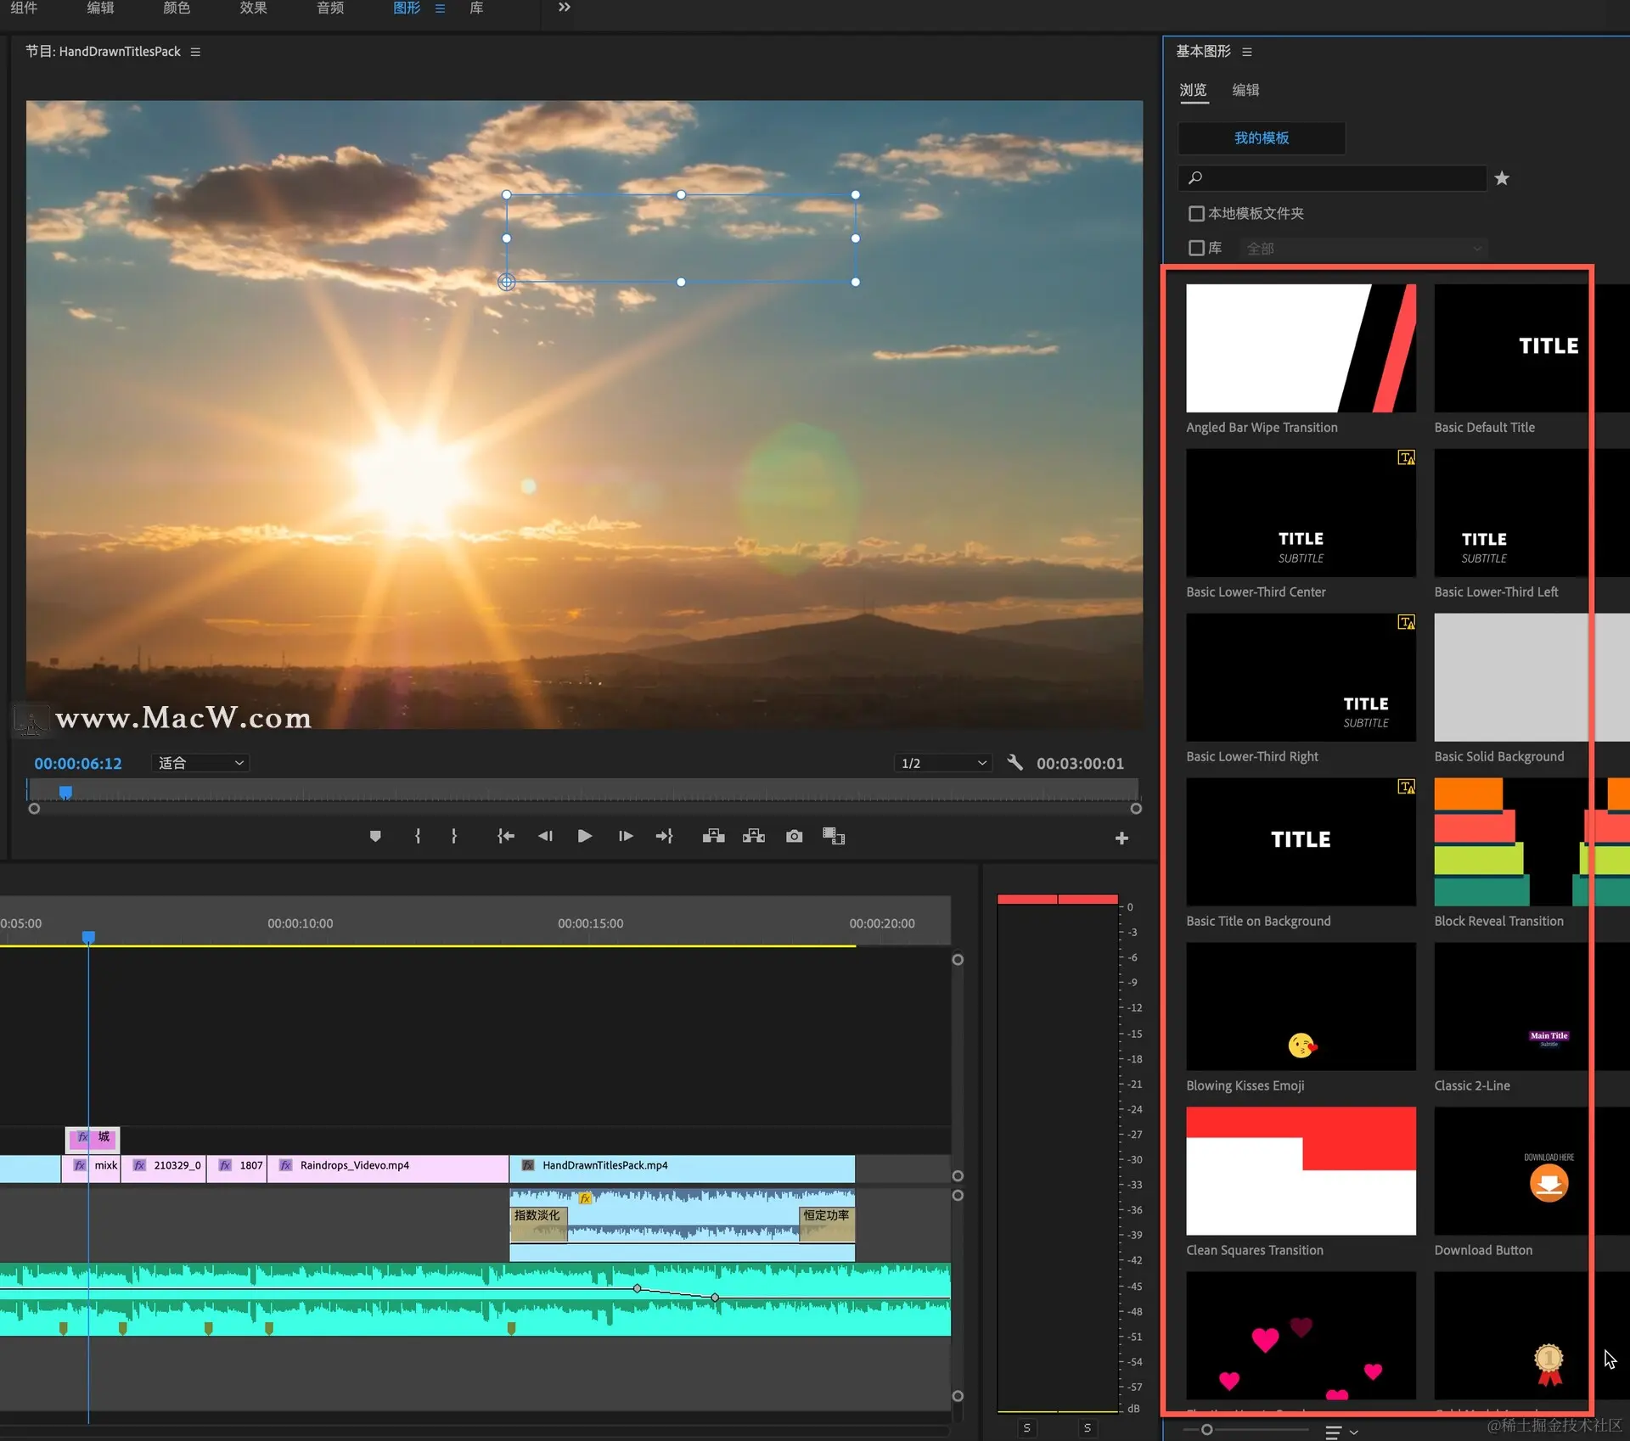Click the Play button in Program Monitor
Screen dimensions: 1630x1441
pos(584,836)
